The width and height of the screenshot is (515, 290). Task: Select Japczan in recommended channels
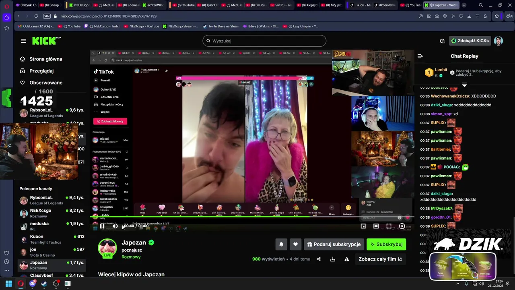(51, 265)
